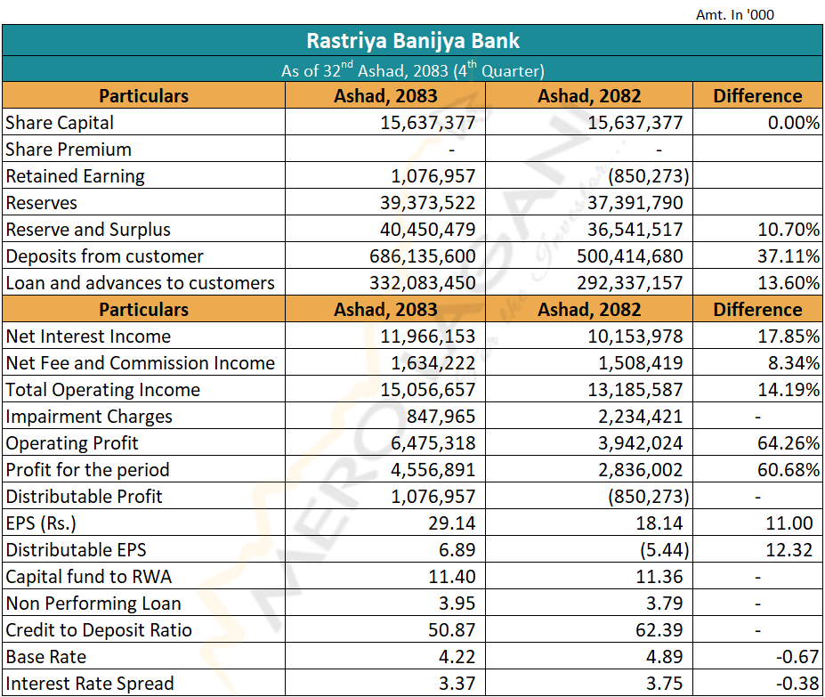Click the Distributable Profit label
The height and width of the screenshot is (697, 825).
[85, 497]
